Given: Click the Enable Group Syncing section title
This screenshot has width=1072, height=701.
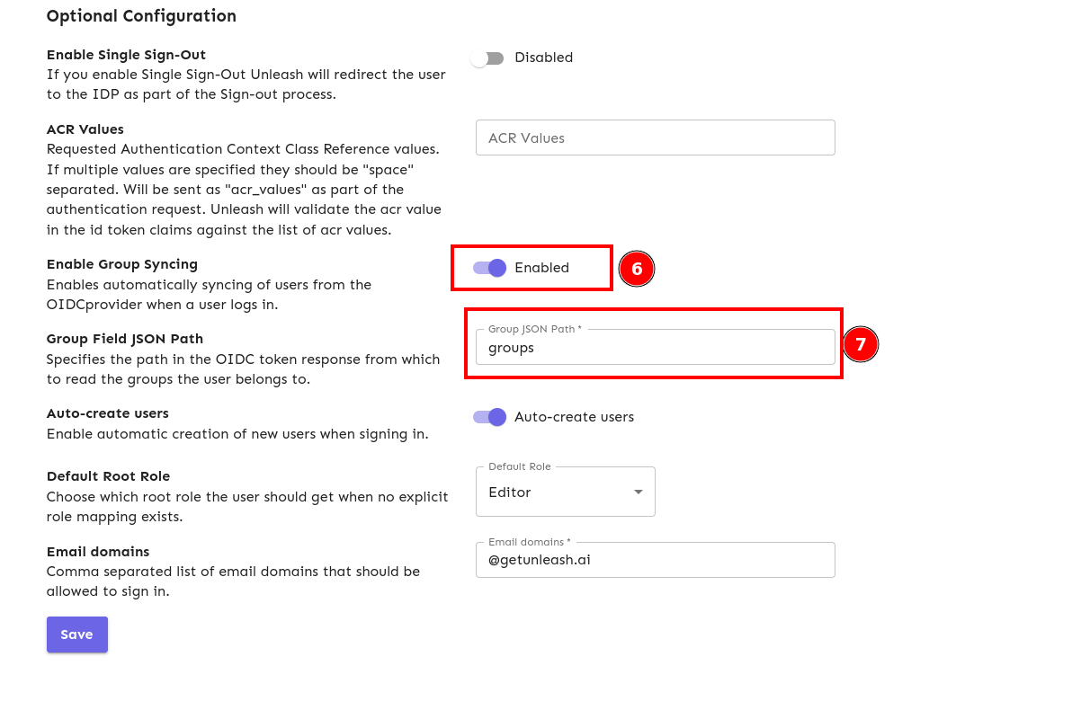Looking at the screenshot, I should tap(121, 264).
